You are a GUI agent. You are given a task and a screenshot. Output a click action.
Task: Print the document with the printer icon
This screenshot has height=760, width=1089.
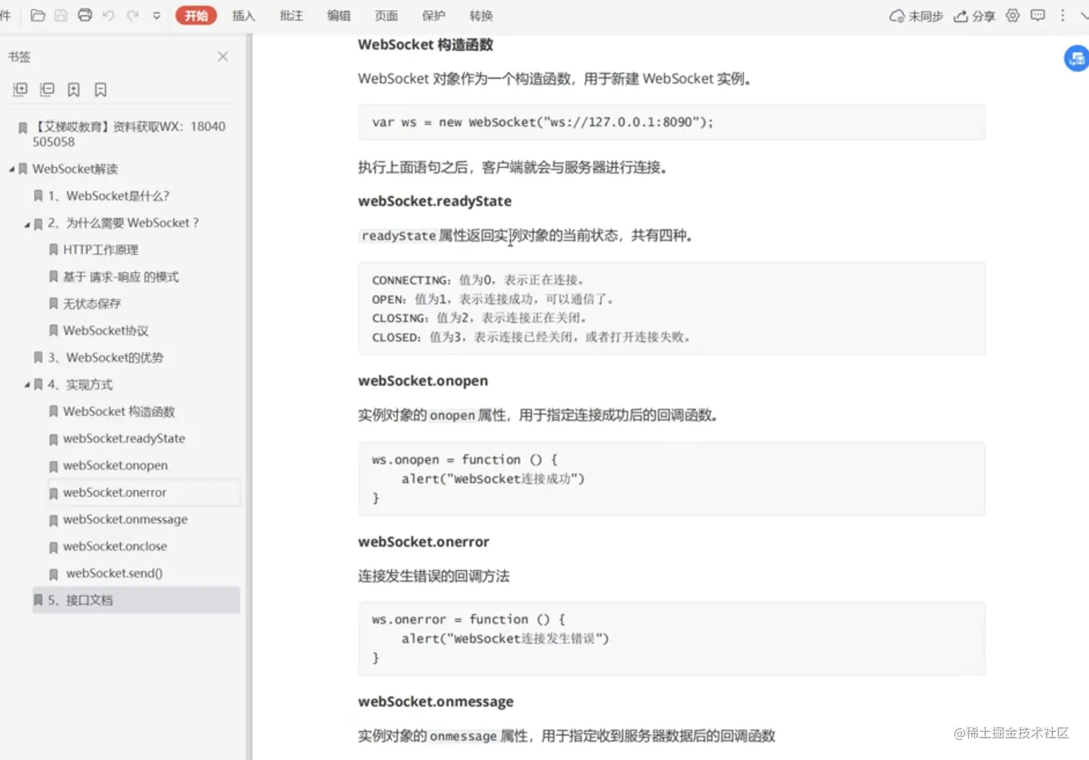tap(85, 15)
